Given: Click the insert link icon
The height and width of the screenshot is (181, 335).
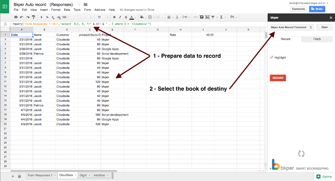Looking at the screenshot, I should pos(196,17).
